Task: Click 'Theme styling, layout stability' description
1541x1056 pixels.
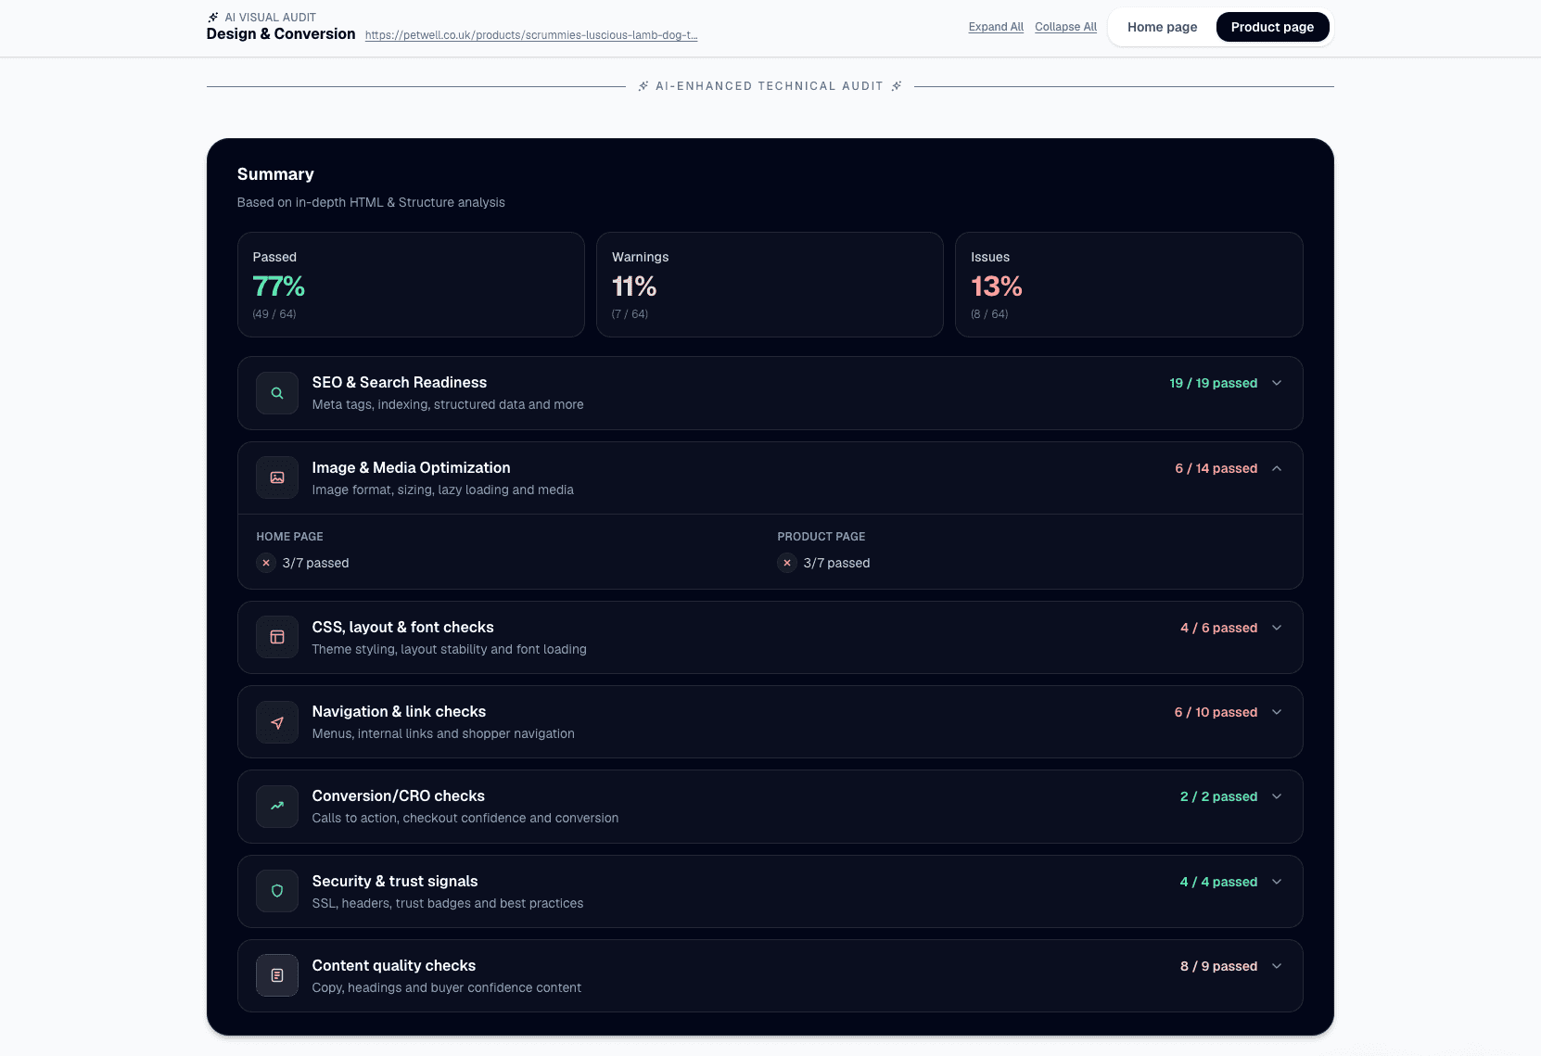Action: click(449, 649)
